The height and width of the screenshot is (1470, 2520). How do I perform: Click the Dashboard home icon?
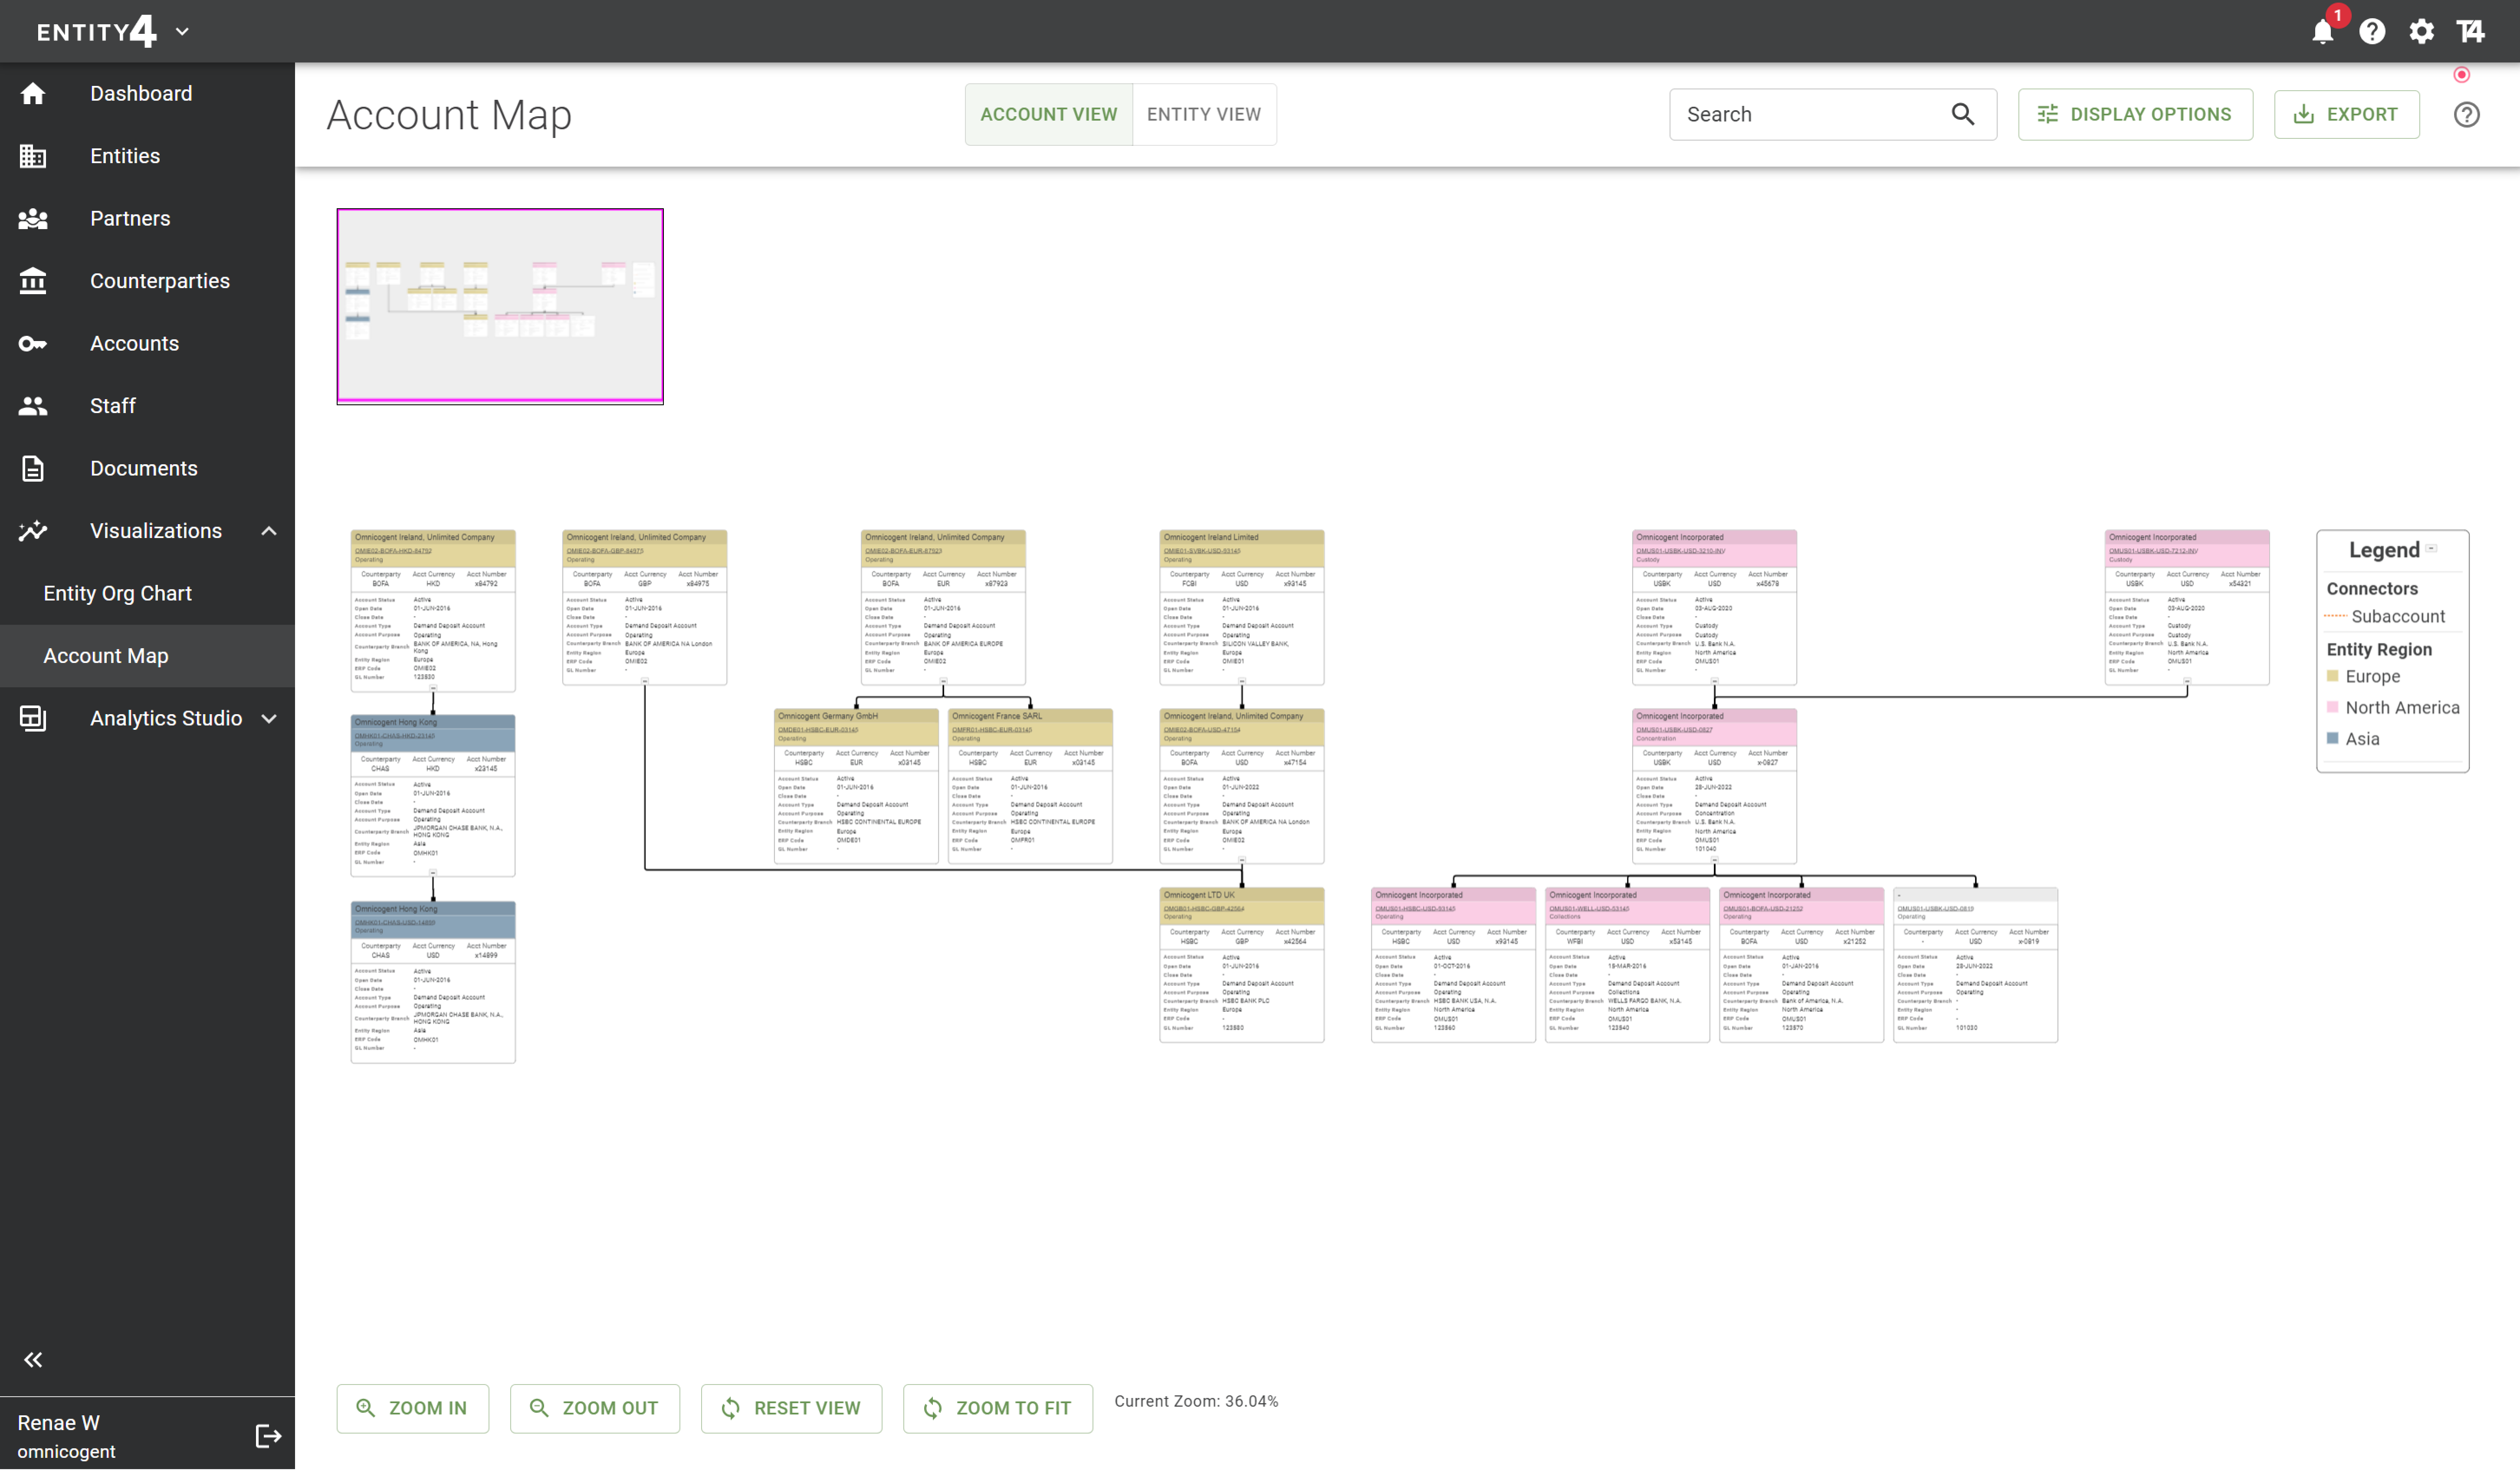coord(33,94)
